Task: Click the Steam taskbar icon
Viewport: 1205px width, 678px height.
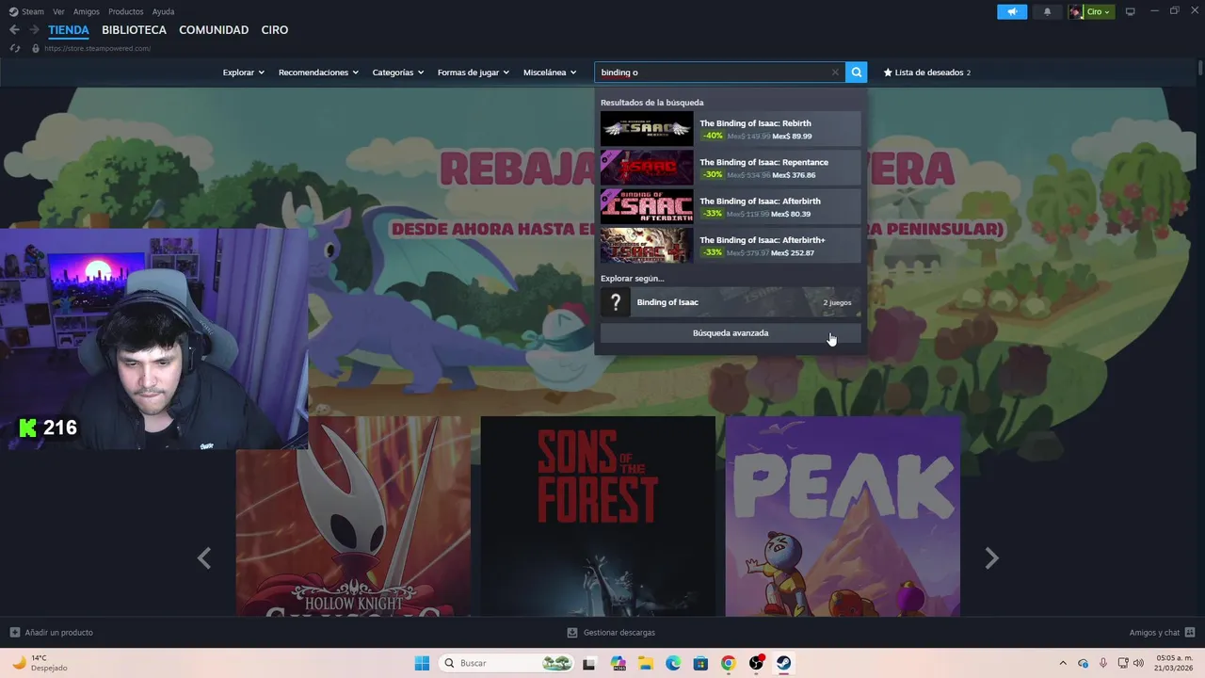Action: click(783, 663)
